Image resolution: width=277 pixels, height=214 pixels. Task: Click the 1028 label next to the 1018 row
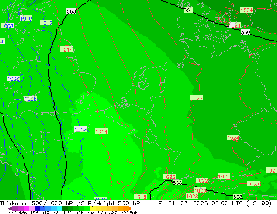tap(192, 196)
